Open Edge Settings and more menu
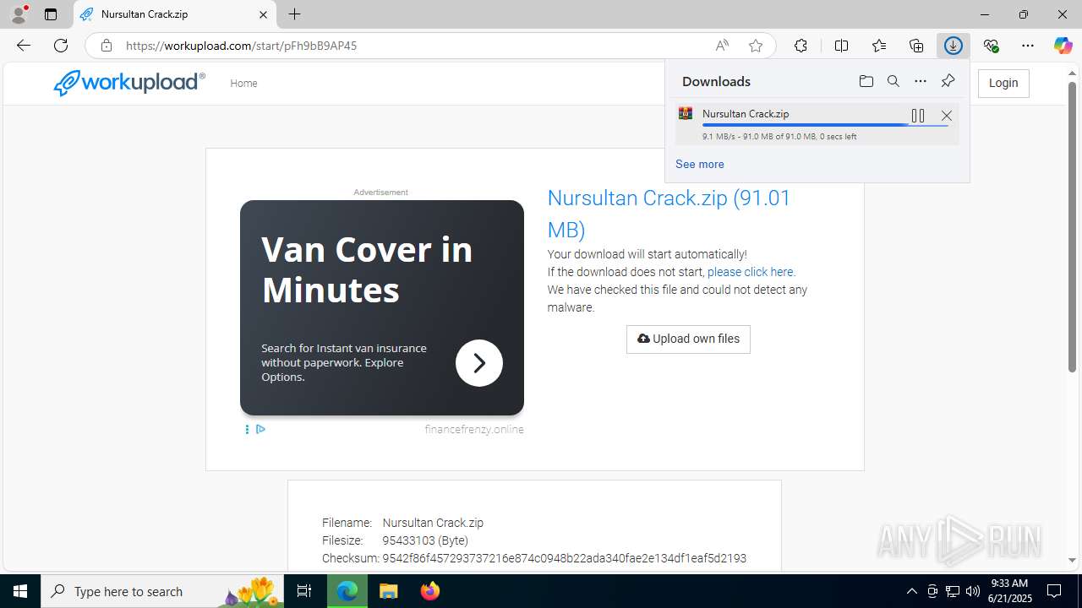This screenshot has height=608, width=1082. [1028, 46]
